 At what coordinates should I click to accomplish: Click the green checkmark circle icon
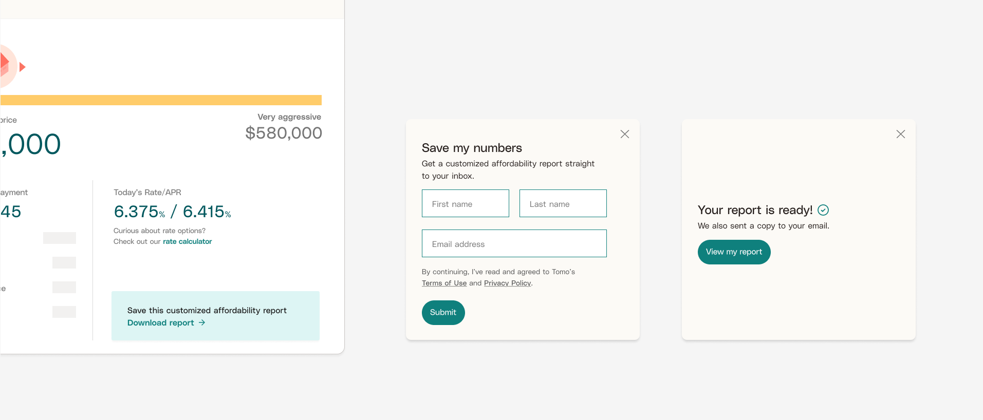(823, 210)
